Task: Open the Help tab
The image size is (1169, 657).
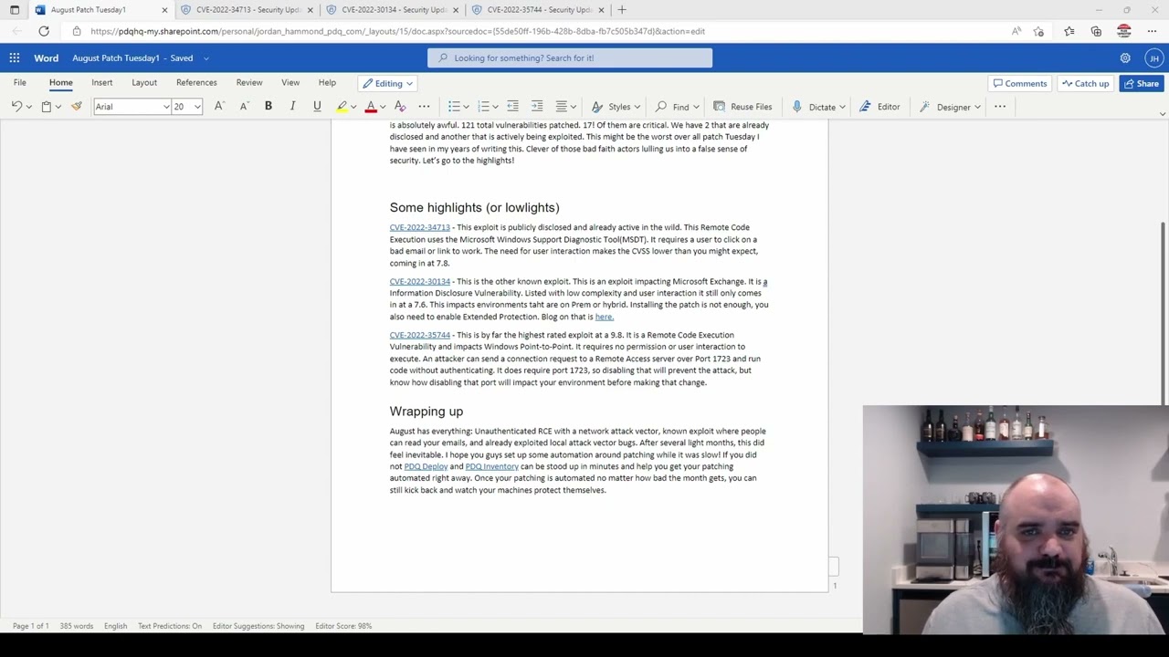Action: click(327, 83)
